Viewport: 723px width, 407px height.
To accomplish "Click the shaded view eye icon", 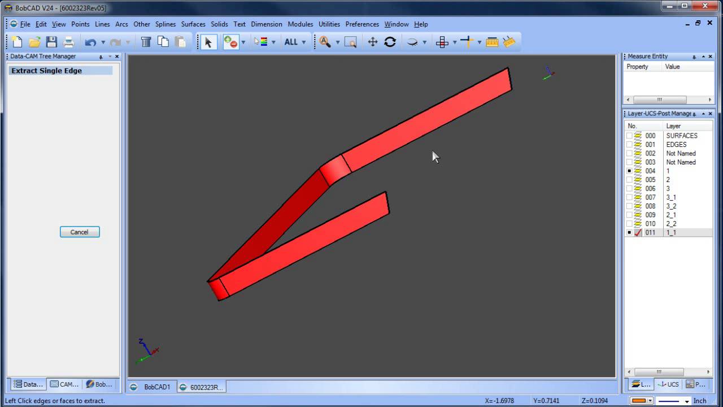I will [412, 42].
